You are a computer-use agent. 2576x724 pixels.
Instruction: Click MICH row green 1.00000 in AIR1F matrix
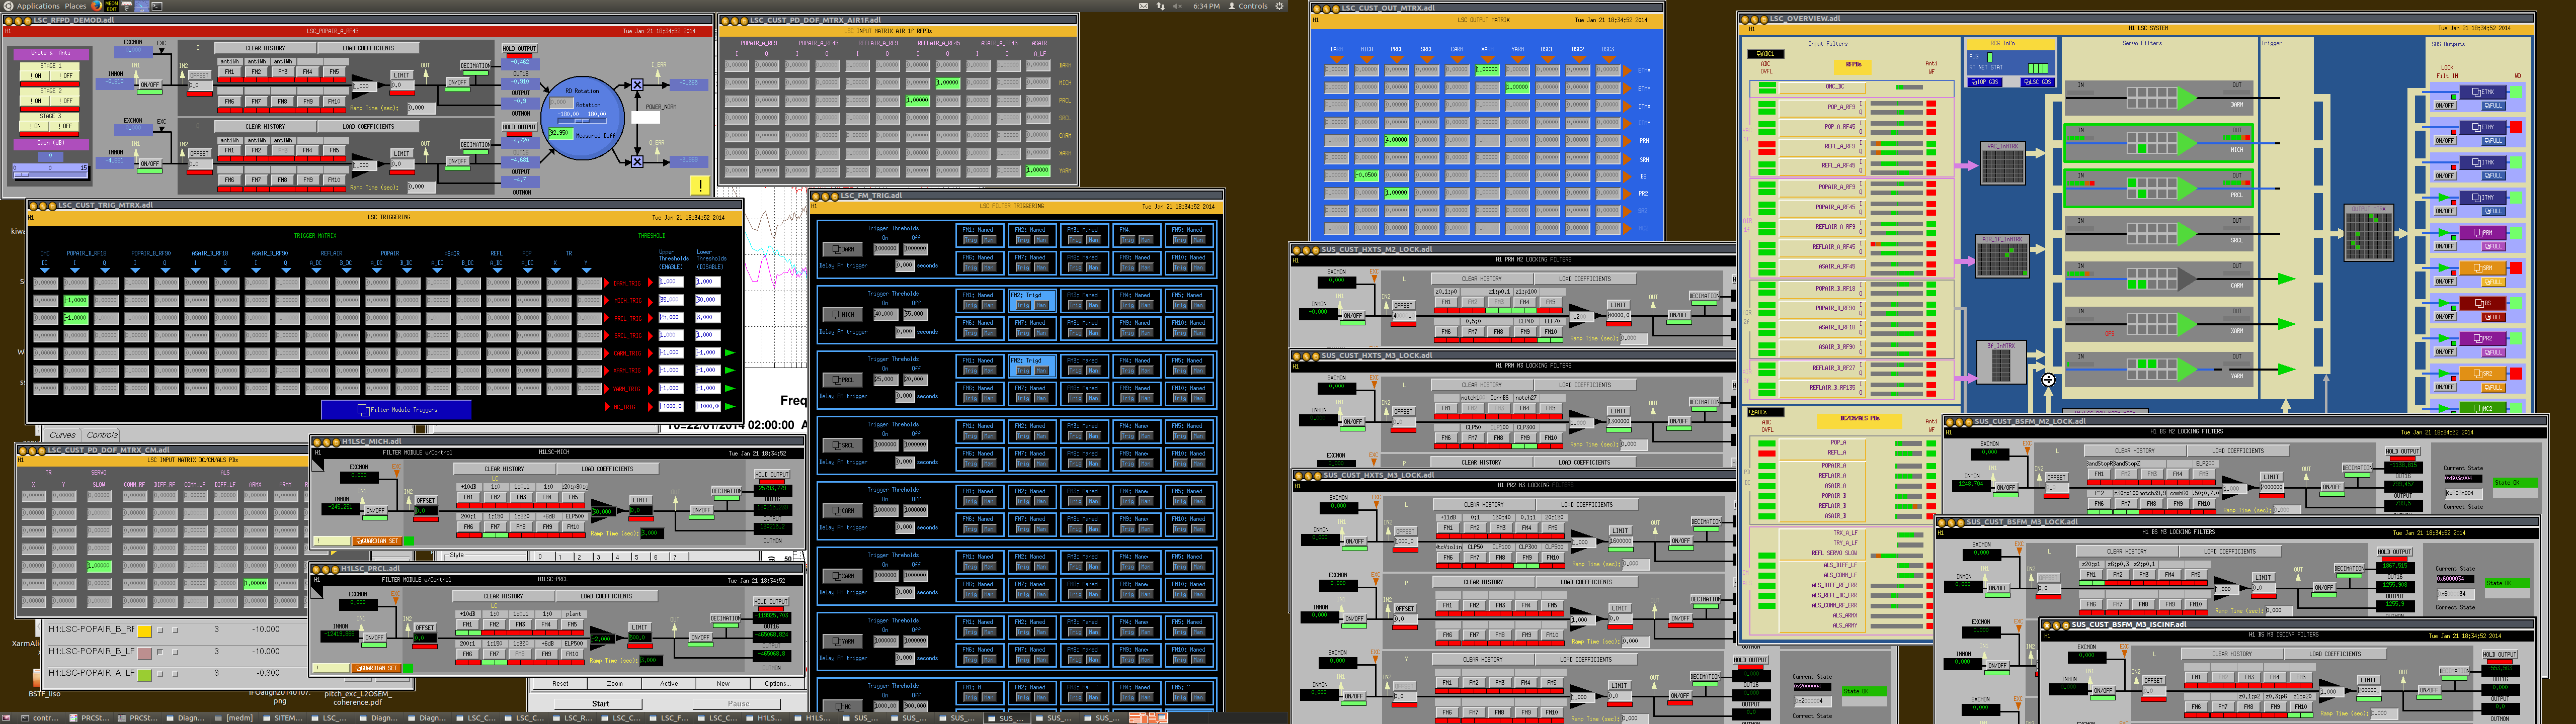(x=947, y=83)
